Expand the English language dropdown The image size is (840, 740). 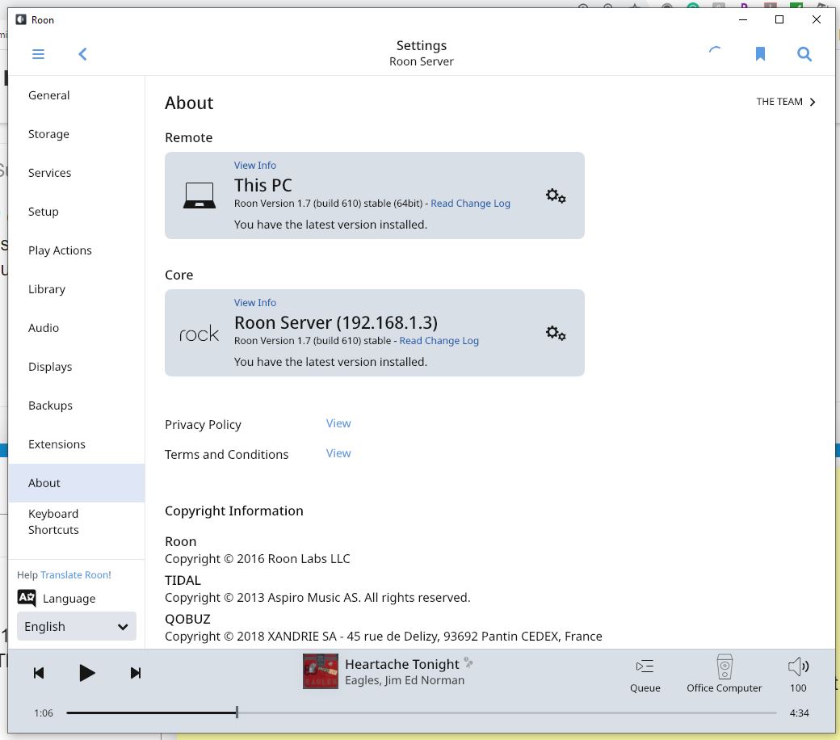(x=77, y=626)
